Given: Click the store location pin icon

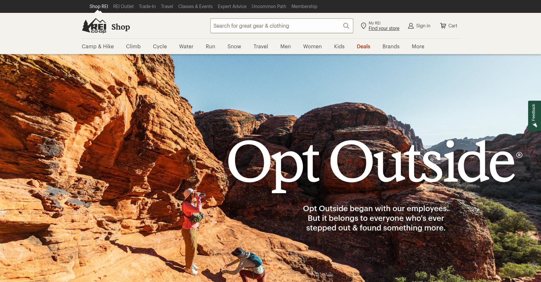Looking at the screenshot, I should pos(363,26).
